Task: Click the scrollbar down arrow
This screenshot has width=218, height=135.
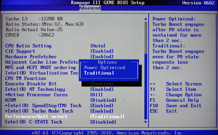Action: [x=146, y=122]
